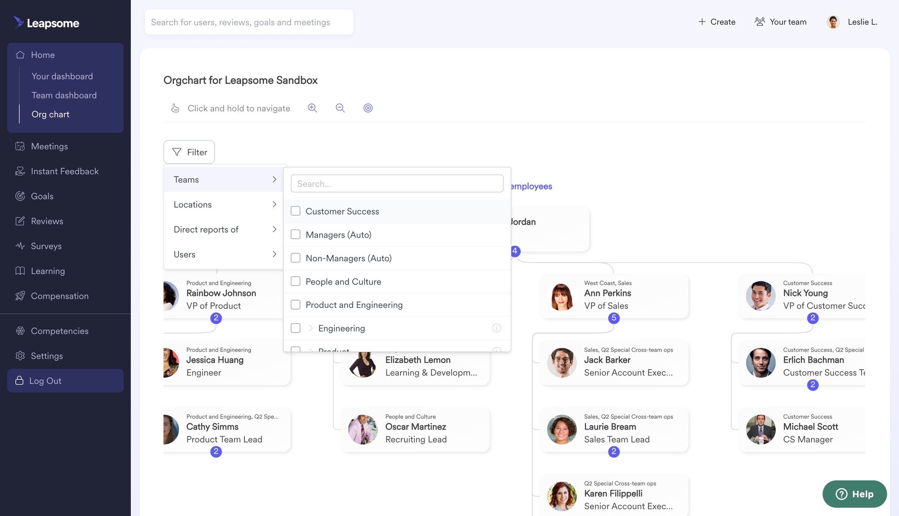The image size is (899, 516).
Task: Click the global search field
Action: pos(249,22)
